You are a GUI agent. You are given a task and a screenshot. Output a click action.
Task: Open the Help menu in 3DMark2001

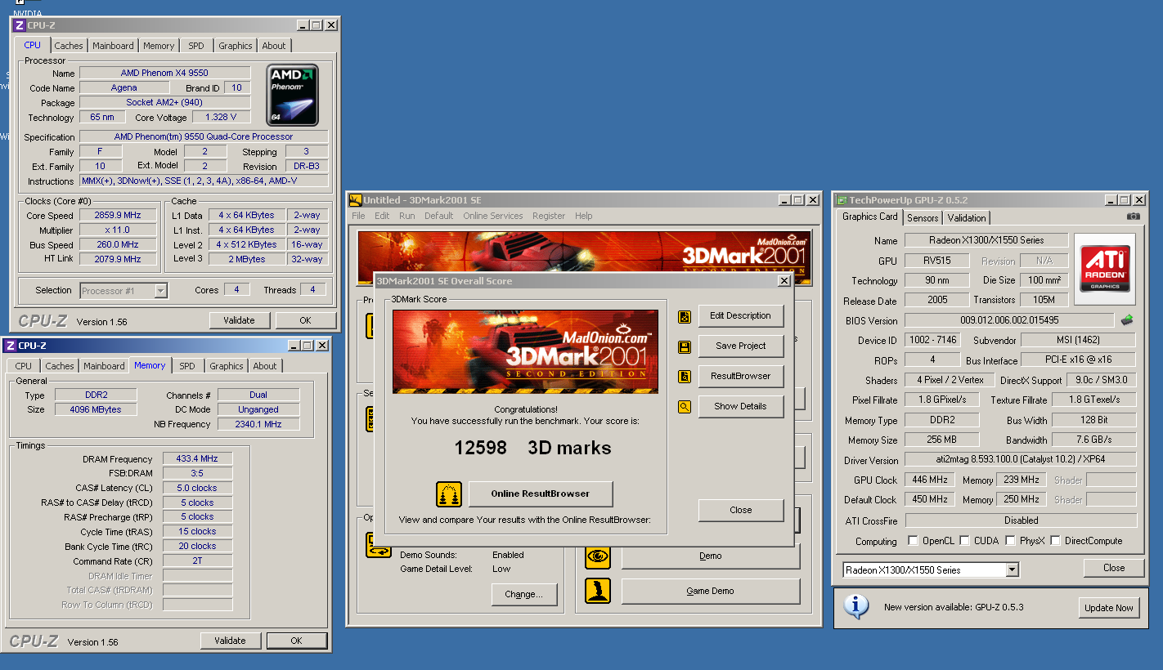pyautogui.click(x=583, y=216)
